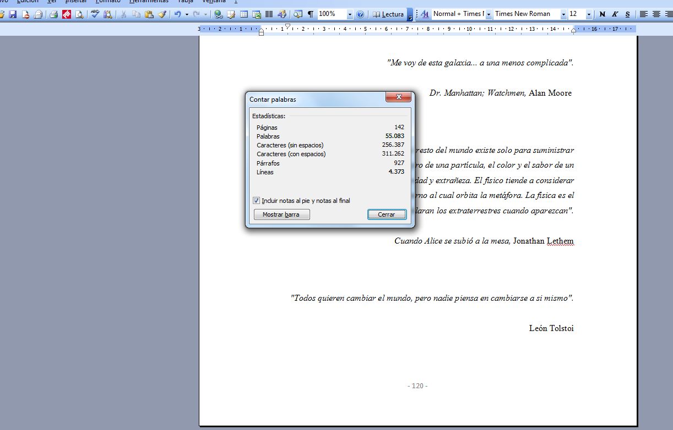Click the Undo arrow icon
673x430 pixels.
(177, 14)
